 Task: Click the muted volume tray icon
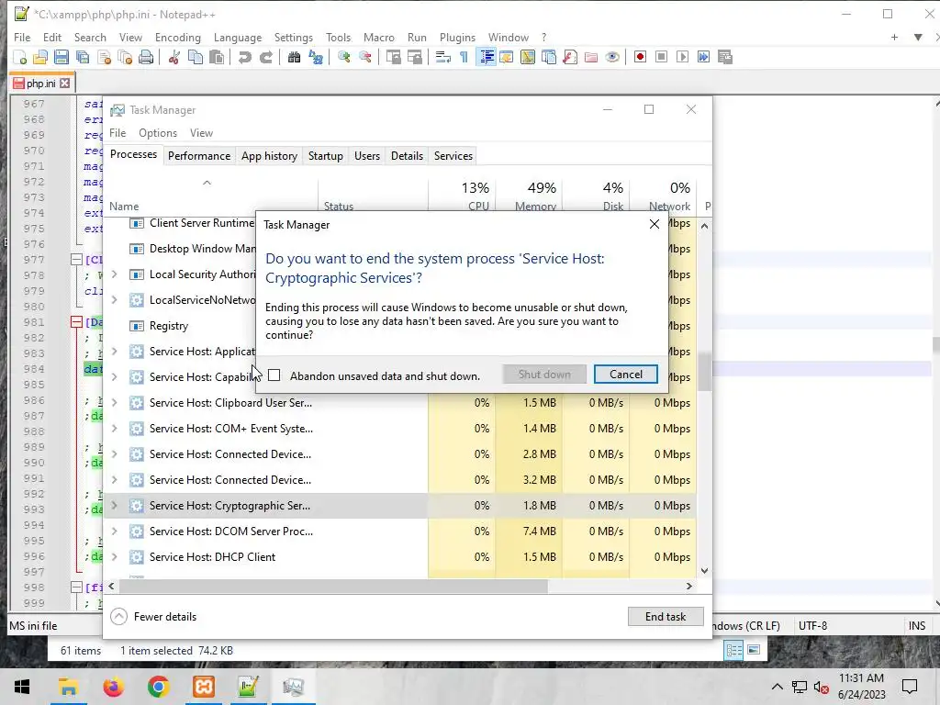[x=821, y=687]
